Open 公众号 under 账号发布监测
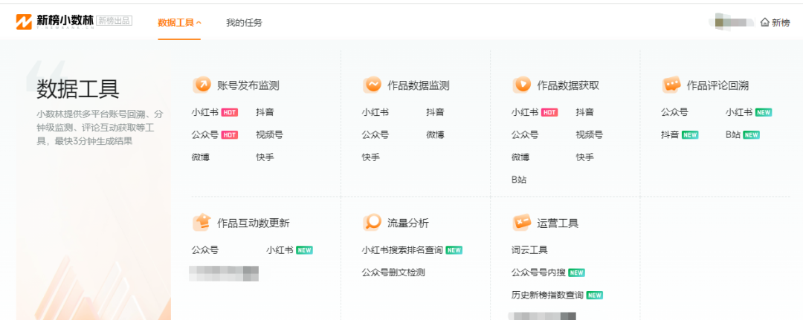803x320 pixels. pos(205,135)
